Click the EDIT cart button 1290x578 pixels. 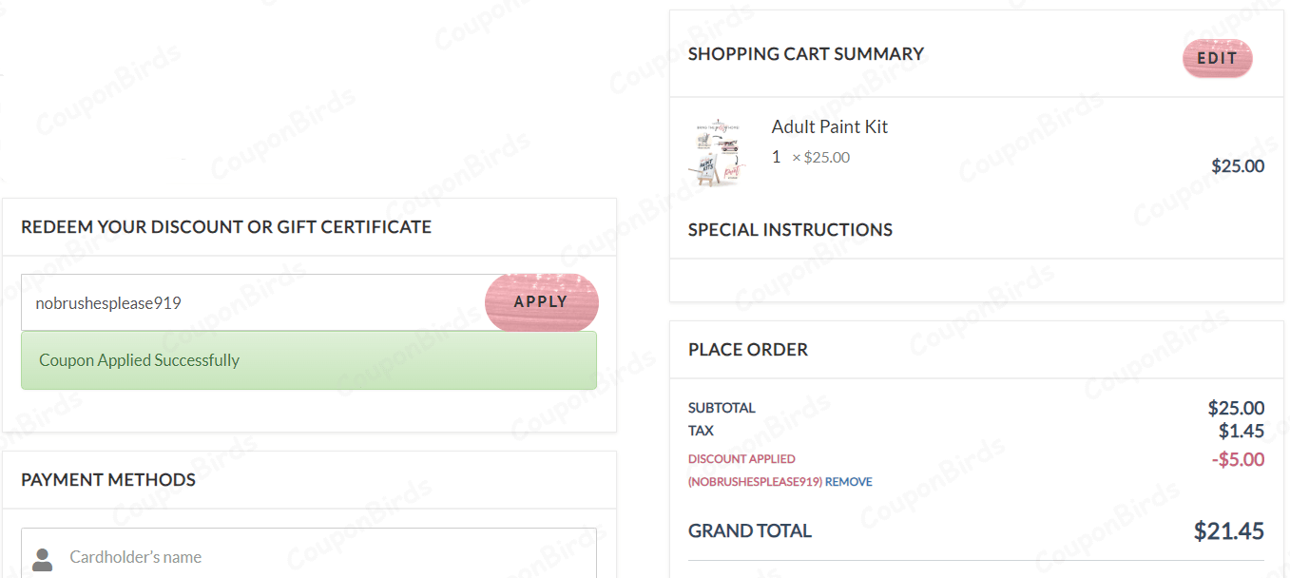1217,58
